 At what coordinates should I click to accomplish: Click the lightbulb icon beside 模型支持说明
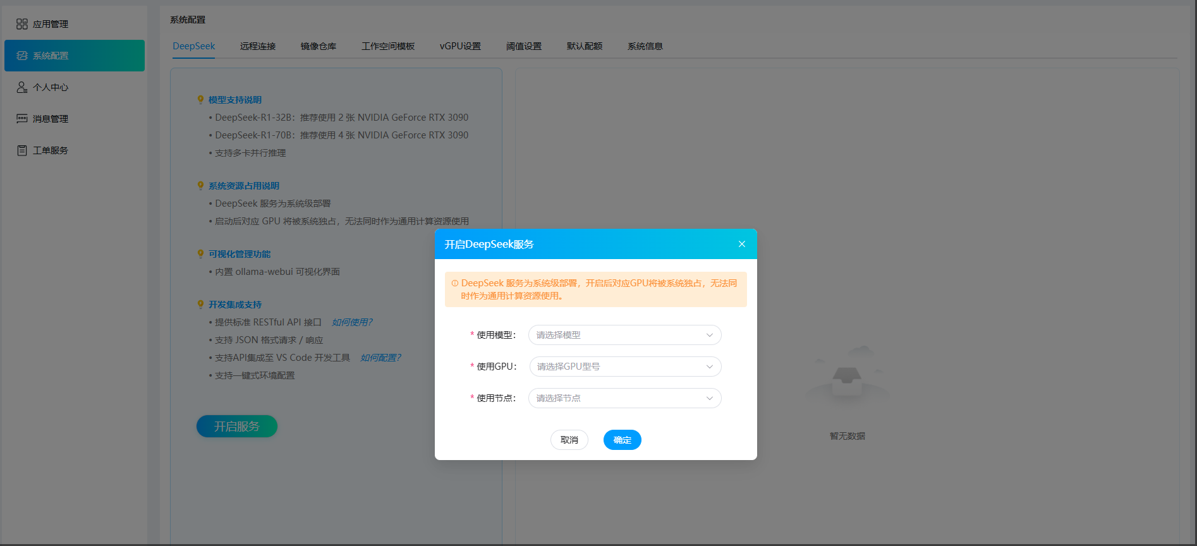pyautogui.click(x=200, y=100)
